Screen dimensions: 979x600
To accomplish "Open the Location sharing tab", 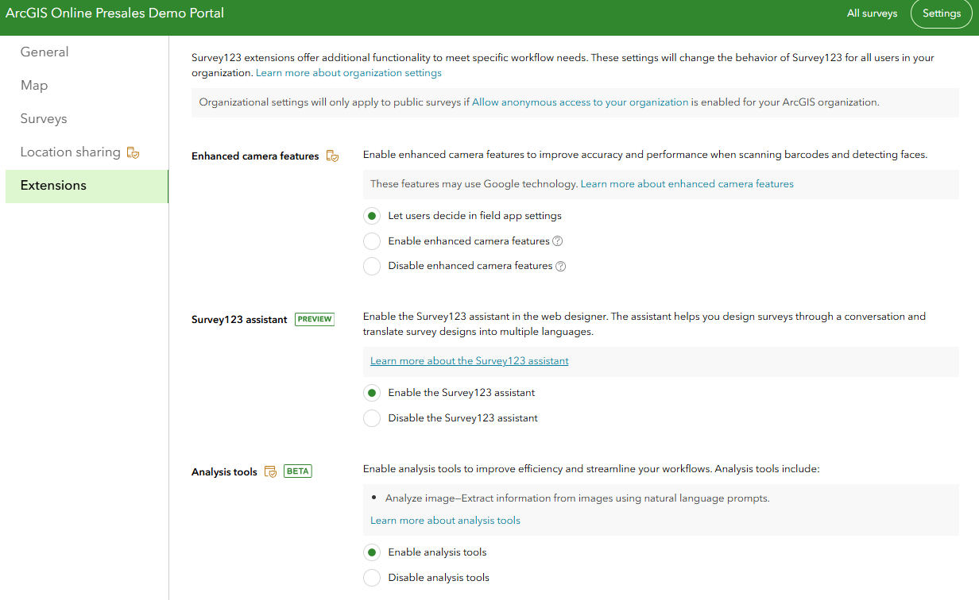I will (x=87, y=152).
